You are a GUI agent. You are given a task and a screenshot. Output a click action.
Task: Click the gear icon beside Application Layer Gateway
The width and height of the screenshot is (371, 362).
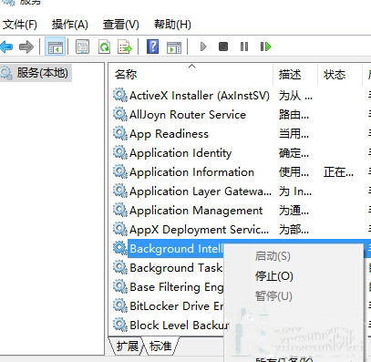coord(120,191)
